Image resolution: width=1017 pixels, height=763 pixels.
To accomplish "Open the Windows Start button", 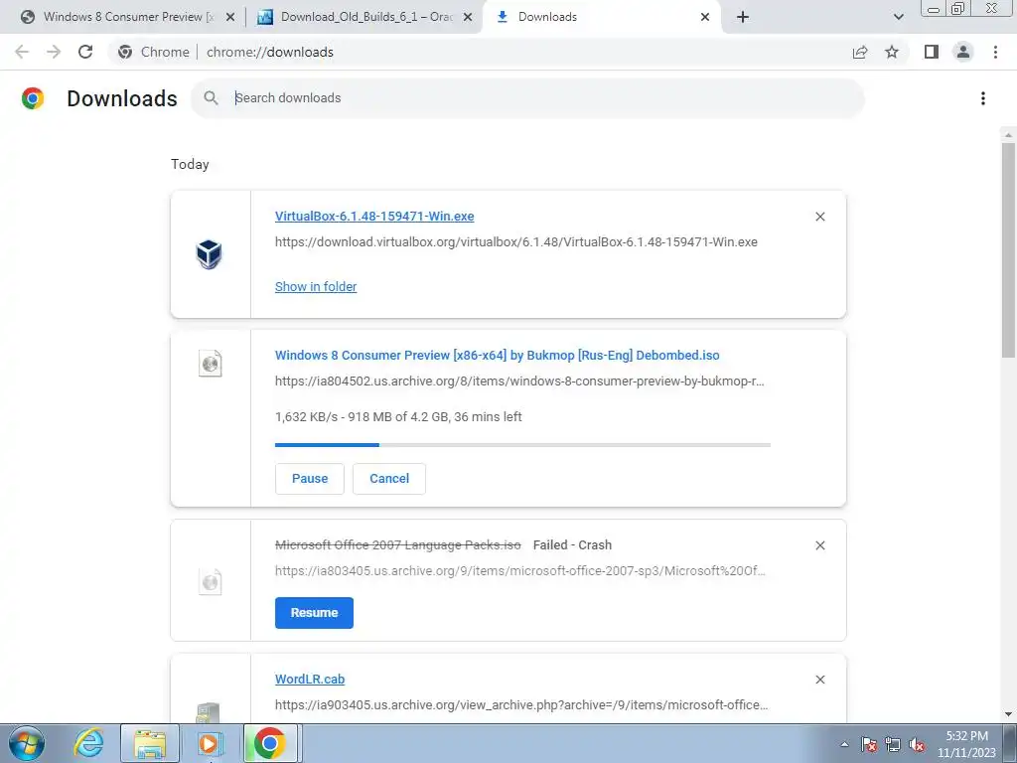I will pyautogui.click(x=26, y=743).
